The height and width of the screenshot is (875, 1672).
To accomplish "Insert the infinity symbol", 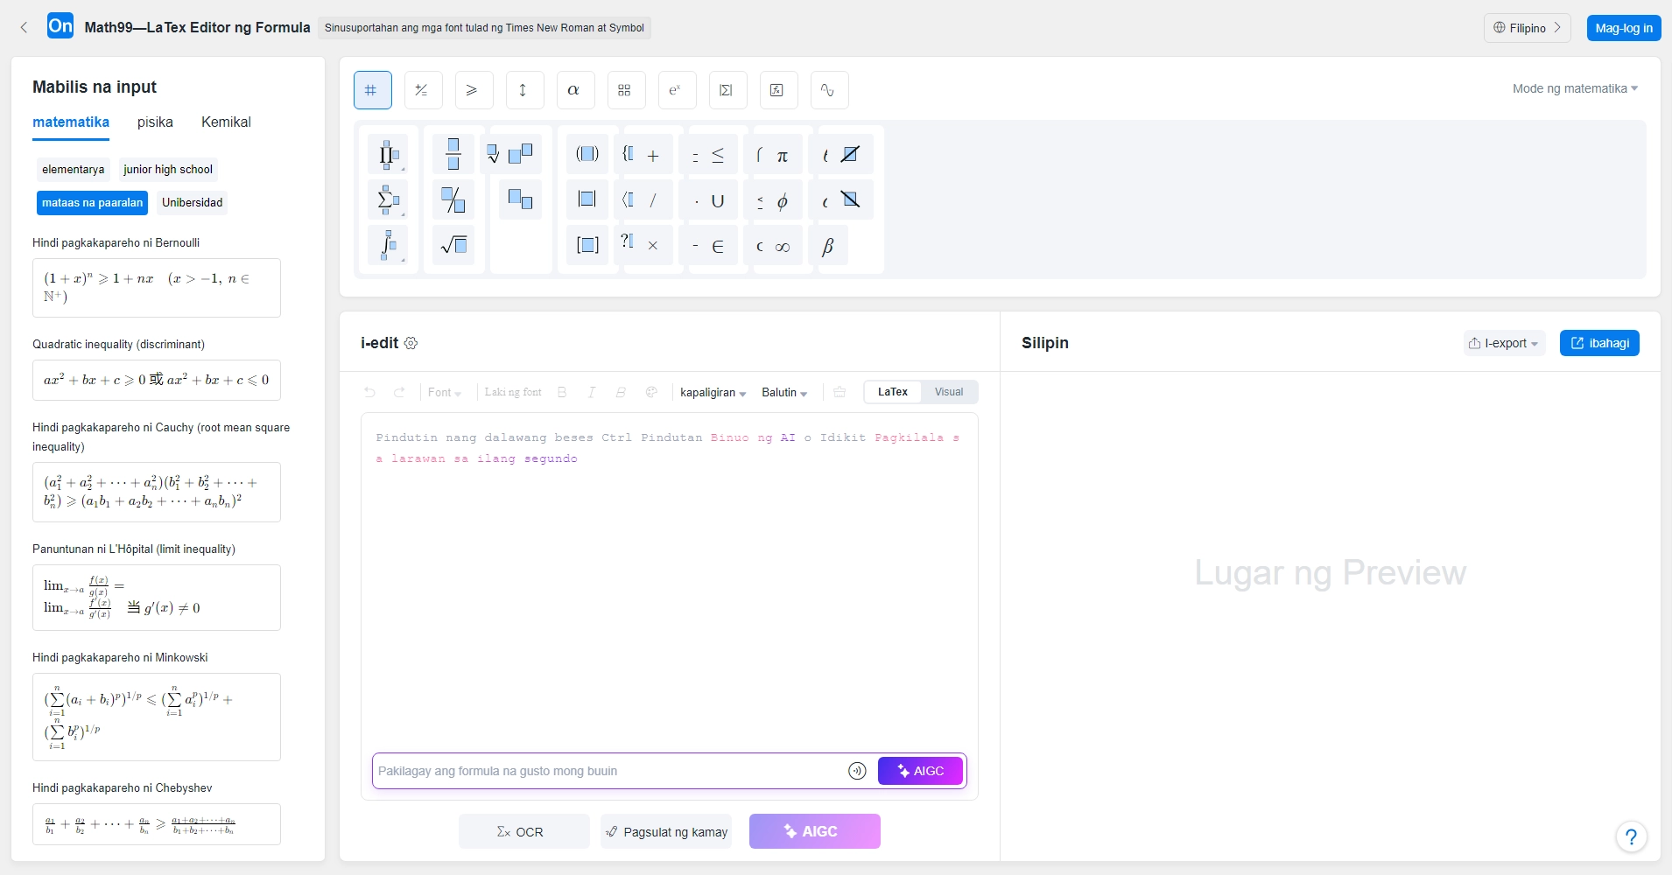I will 783,247.
